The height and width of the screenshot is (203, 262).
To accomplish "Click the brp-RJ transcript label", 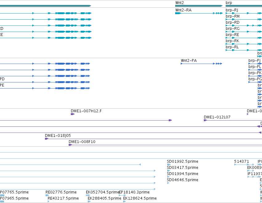I will (232, 10).
